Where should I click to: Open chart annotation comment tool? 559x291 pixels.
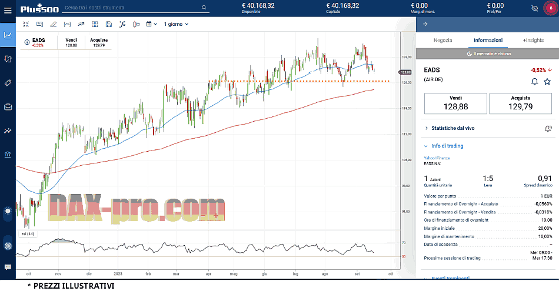39,24
